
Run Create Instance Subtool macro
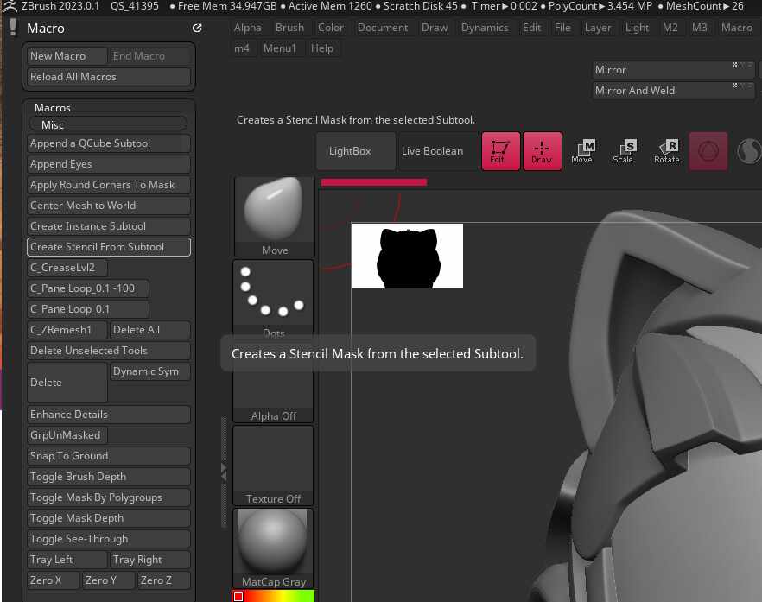(x=109, y=226)
